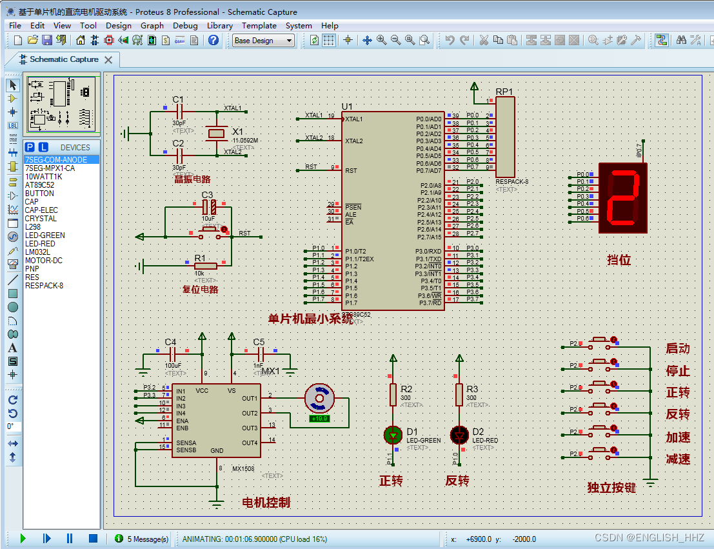The width and height of the screenshot is (714, 549).
Task: Select the Graph mode tool
Action: pyautogui.click(x=13, y=210)
